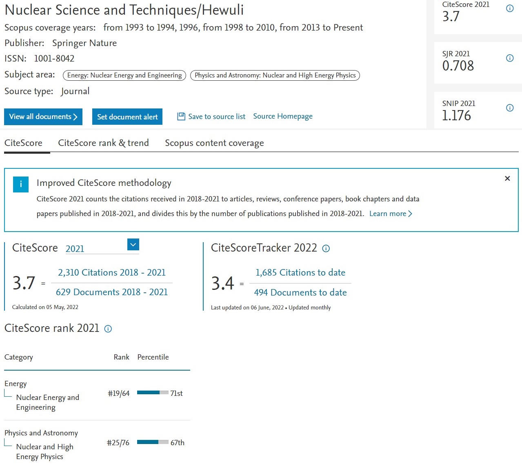522x466 pixels.
Task: Click the 71st percentile progress bar
Action: 153,393
